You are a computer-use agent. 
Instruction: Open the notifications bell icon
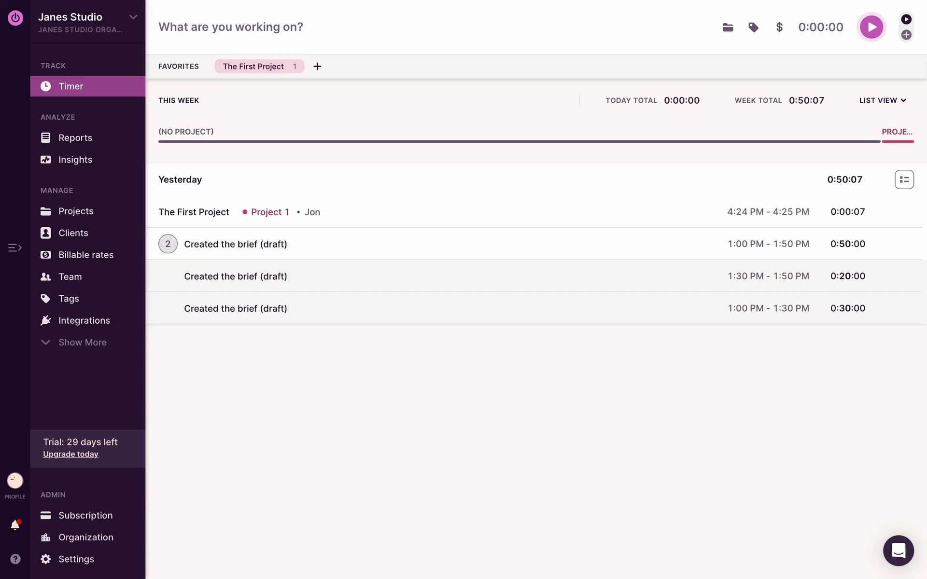pyautogui.click(x=15, y=525)
